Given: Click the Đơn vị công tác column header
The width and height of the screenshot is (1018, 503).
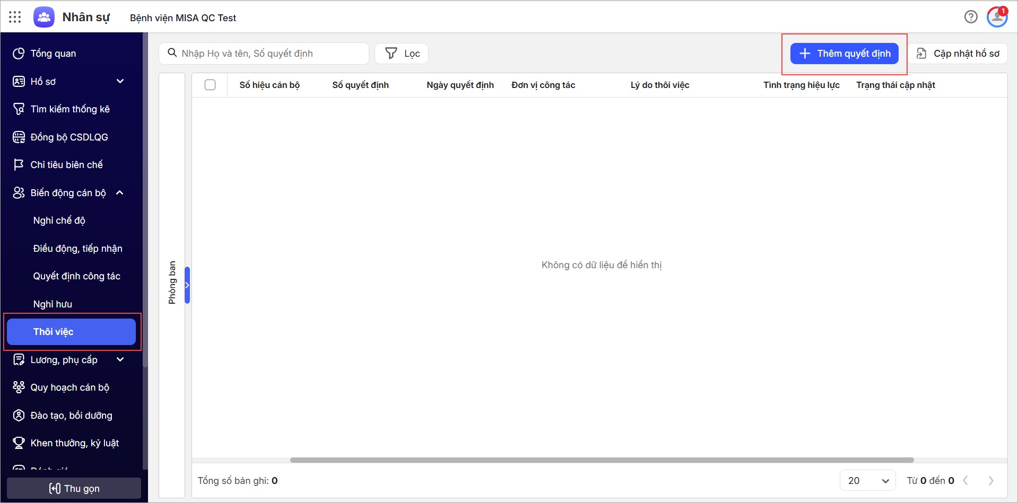Looking at the screenshot, I should (x=543, y=85).
